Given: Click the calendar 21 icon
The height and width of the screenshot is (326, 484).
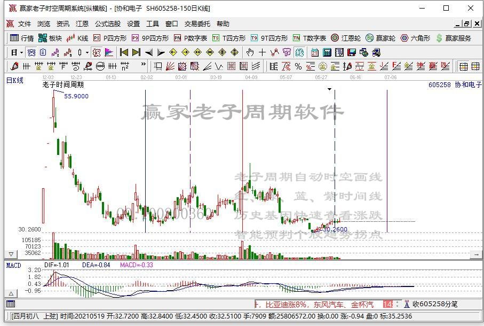Looking at the screenshot, I should click(314, 52).
